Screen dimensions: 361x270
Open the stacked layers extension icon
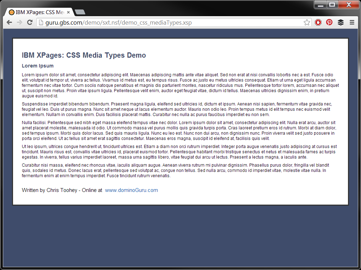click(341, 22)
